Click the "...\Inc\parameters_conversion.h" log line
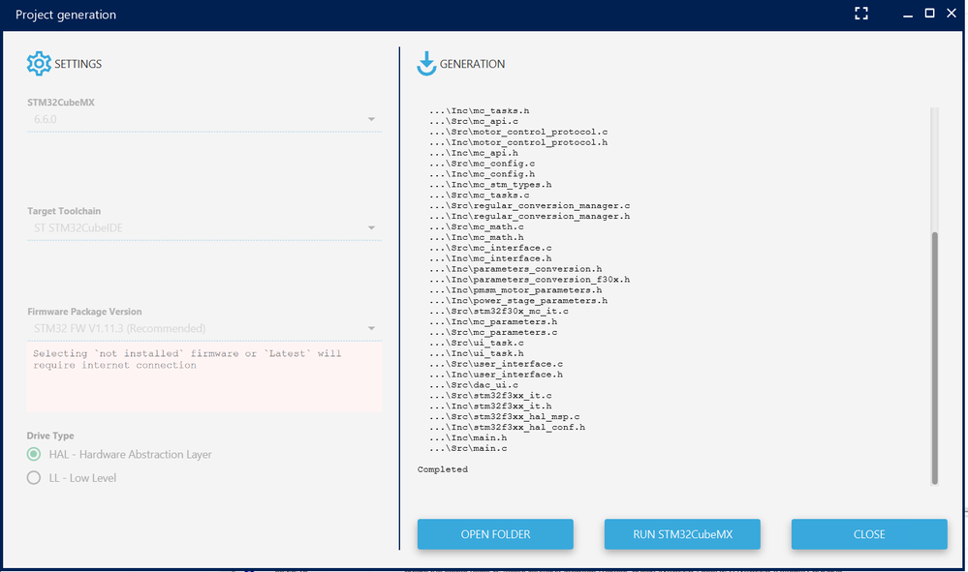Viewport: 968px width, 572px height. tap(515, 269)
